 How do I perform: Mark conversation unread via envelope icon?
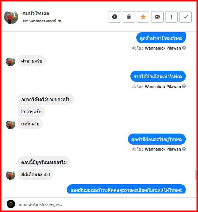point(157,17)
